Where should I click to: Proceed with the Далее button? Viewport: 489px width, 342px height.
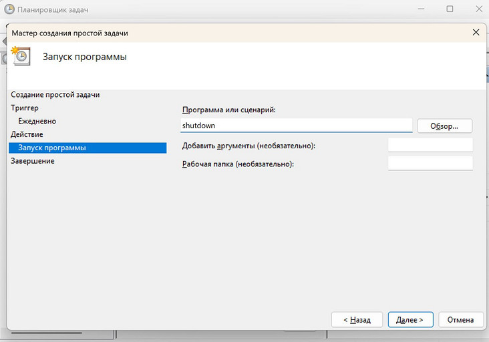pyautogui.click(x=410, y=319)
